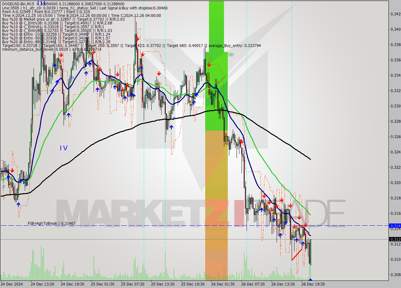Image resolution: width=401 pixels, height=288 pixels.
Task: Click the DOGEUSD-Bin,M15 symbol title text
Action: 18,4
